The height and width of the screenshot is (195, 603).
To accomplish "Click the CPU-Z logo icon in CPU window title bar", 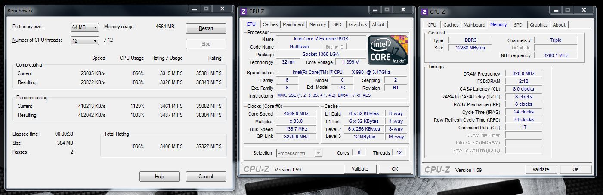I will click(244, 11).
